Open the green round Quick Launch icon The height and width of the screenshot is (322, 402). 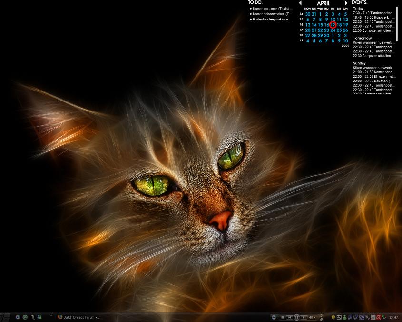click(x=25, y=317)
